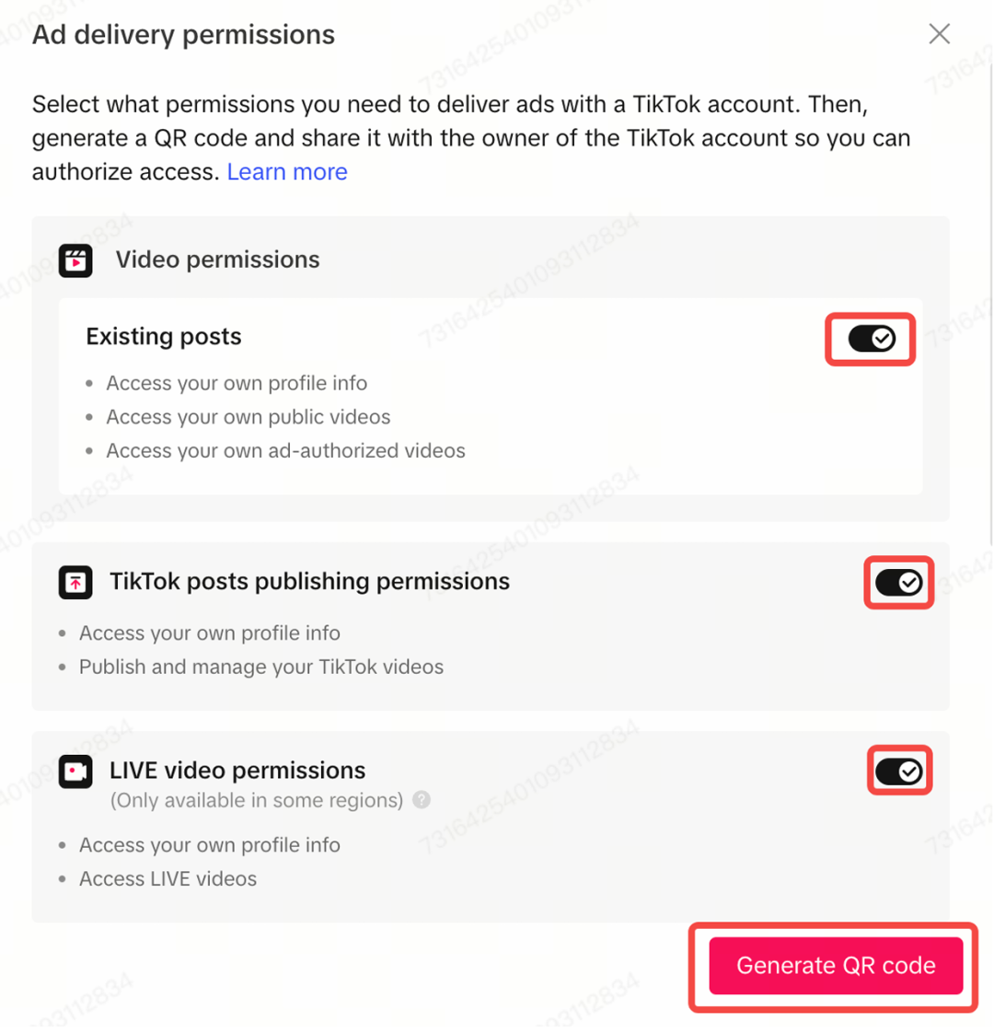Select the "Access LIVE videos" item
Image resolution: width=994 pixels, height=1033 pixels.
coord(168,879)
